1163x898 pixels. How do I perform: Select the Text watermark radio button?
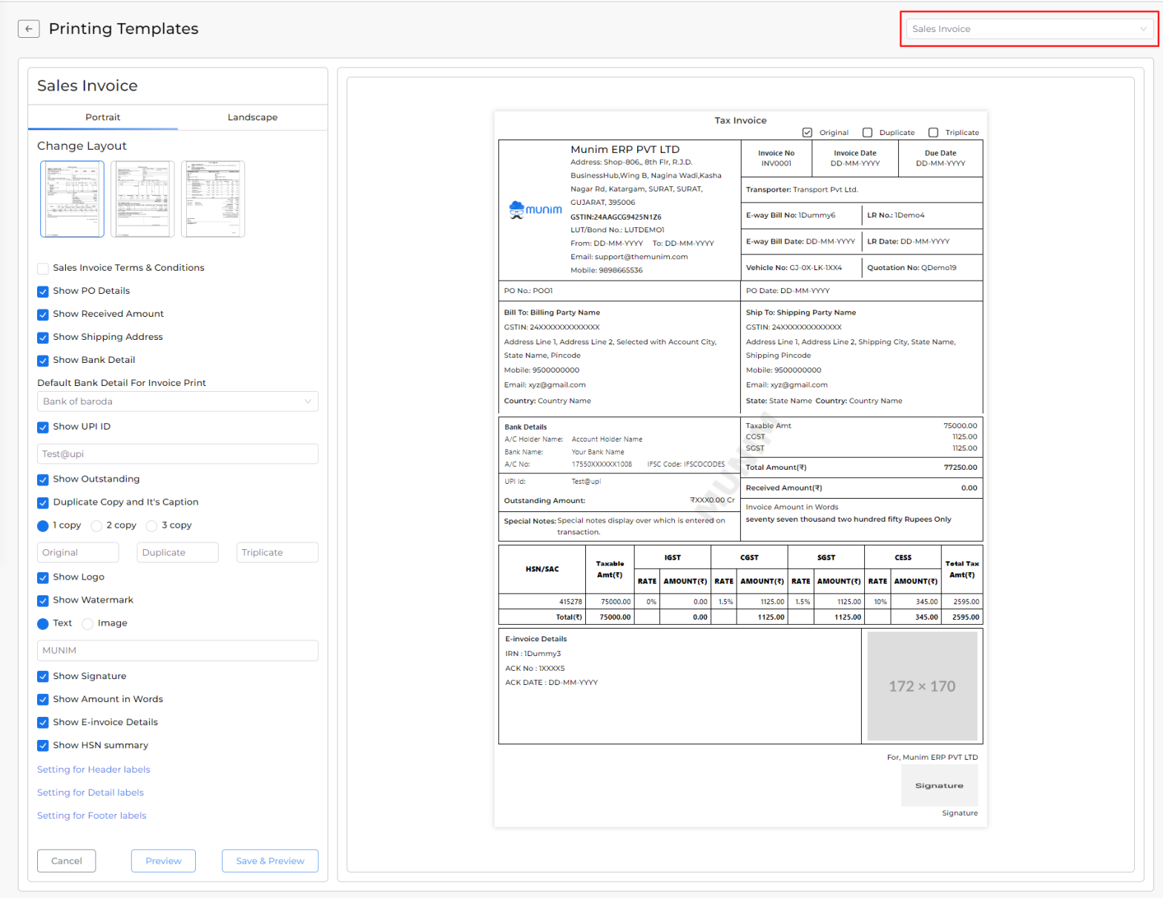[43, 623]
